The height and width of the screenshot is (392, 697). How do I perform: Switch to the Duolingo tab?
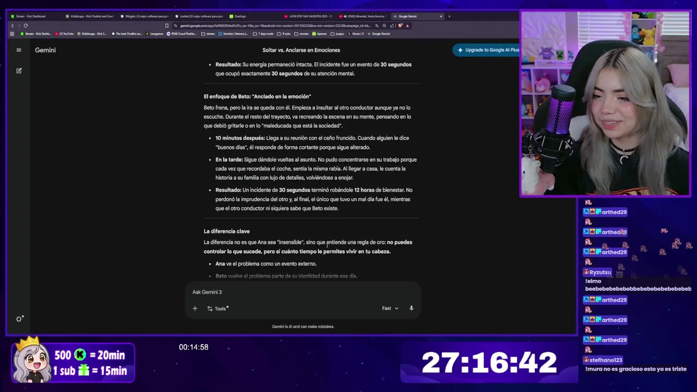(253, 16)
